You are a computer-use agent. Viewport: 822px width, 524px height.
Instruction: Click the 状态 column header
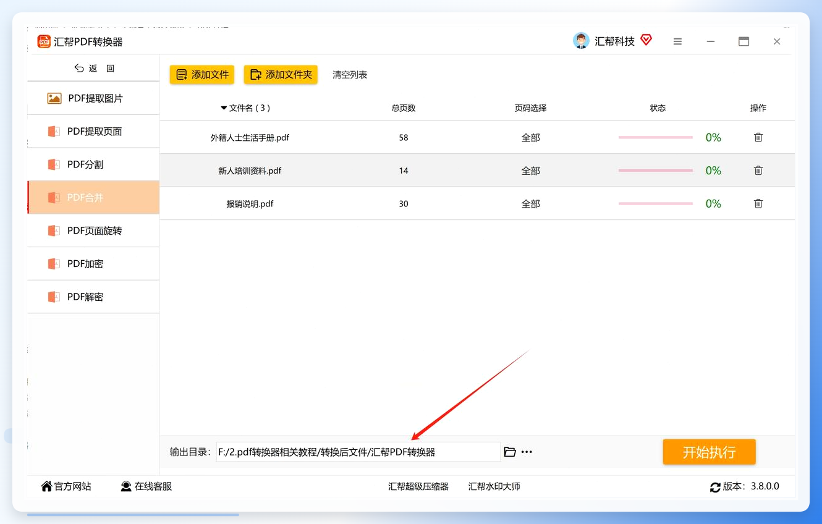[x=658, y=108]
